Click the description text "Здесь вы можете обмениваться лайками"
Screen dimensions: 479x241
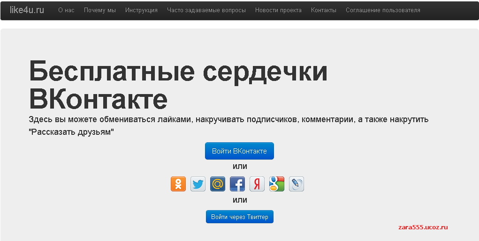click(x=111, y=119)
